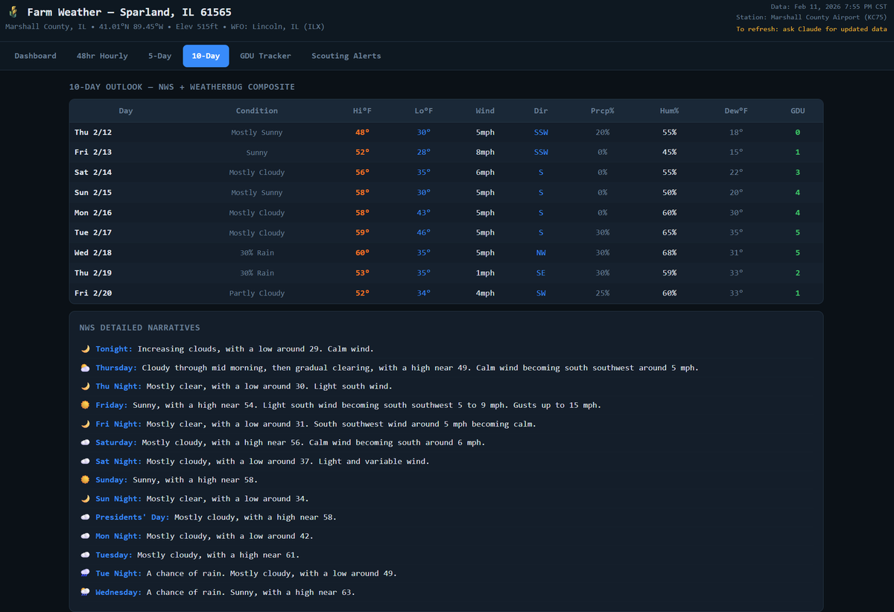
Task: Click the Marshall County coordinates subtitle line
Action: click(x=165, y=27)
